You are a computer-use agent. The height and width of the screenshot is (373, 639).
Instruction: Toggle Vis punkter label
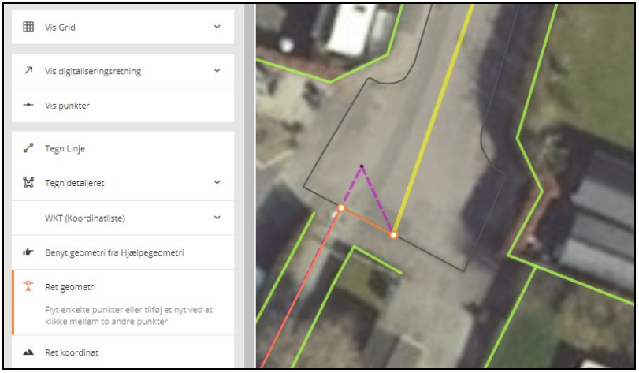click(67, 105)
